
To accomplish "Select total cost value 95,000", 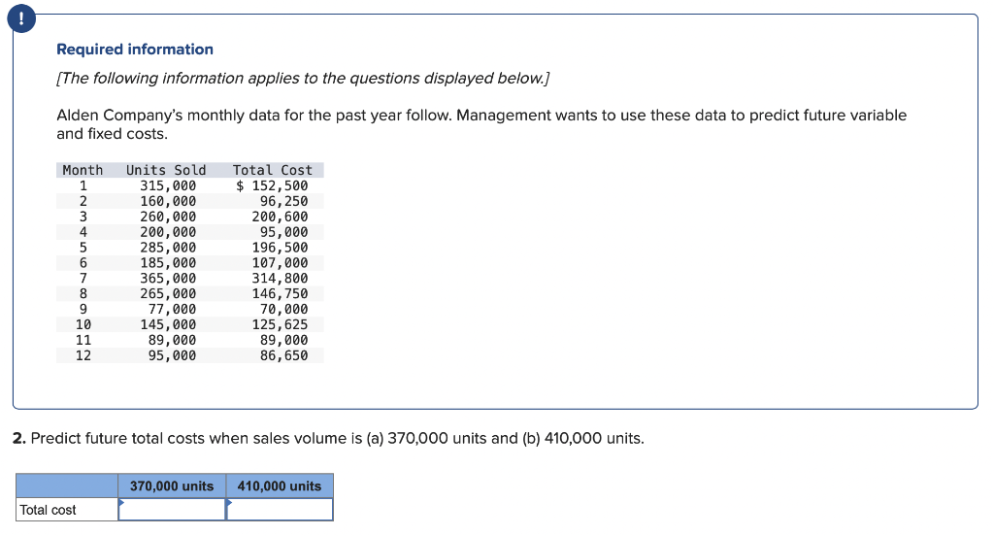I will (284, 232).
